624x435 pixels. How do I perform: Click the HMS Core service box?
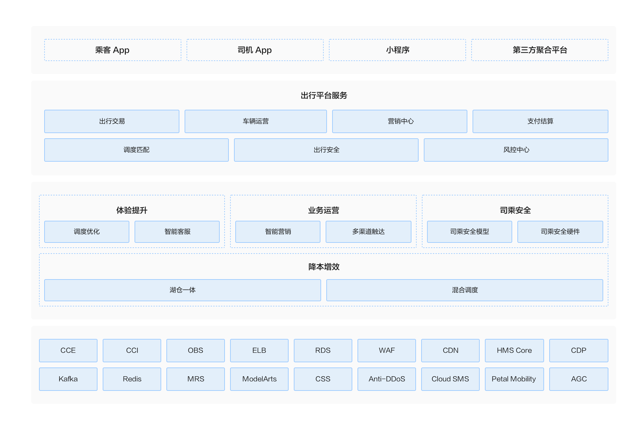(x=514, y=351)
